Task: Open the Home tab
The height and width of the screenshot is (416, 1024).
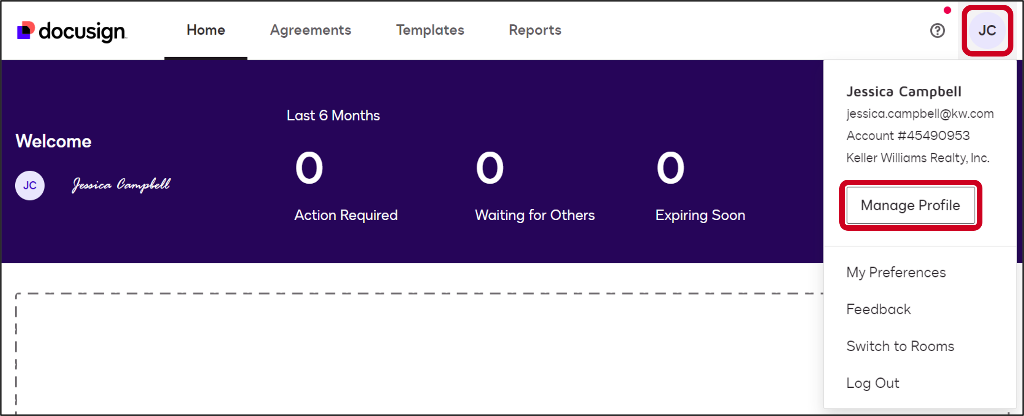Action: tap(206, 30)
